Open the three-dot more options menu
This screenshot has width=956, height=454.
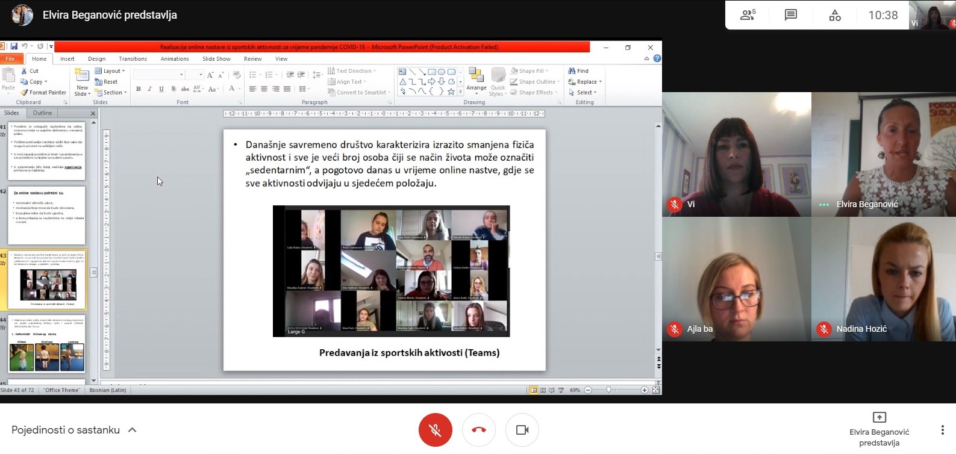[x=942, y=430]
